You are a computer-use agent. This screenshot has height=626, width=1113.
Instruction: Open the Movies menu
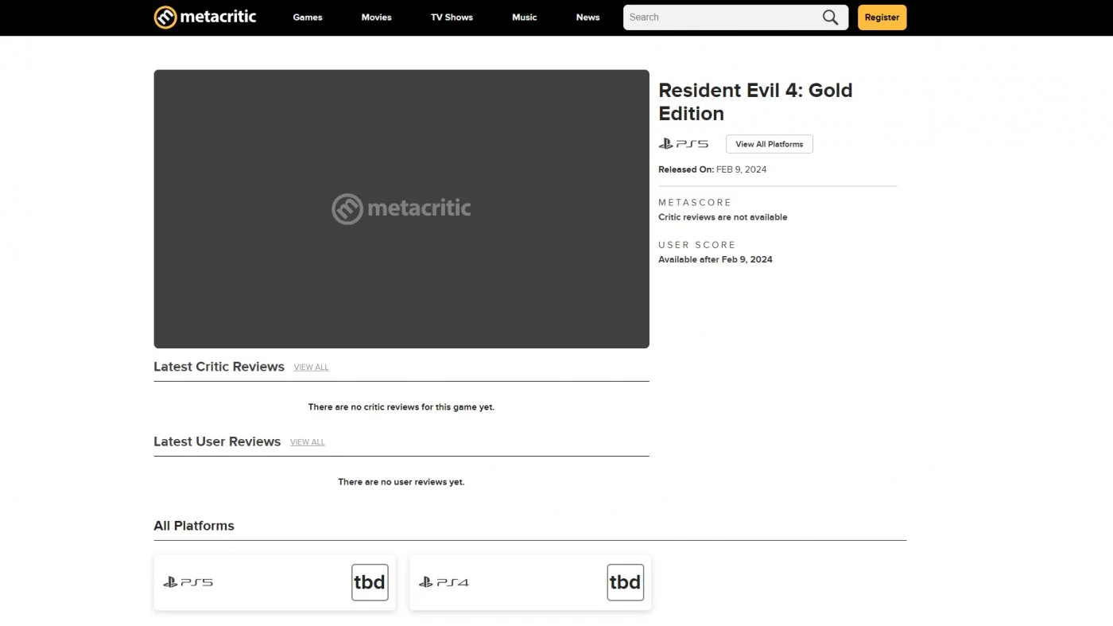377,17
